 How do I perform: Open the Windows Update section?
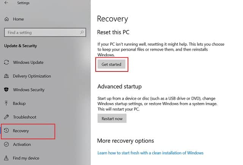[28, 62]
